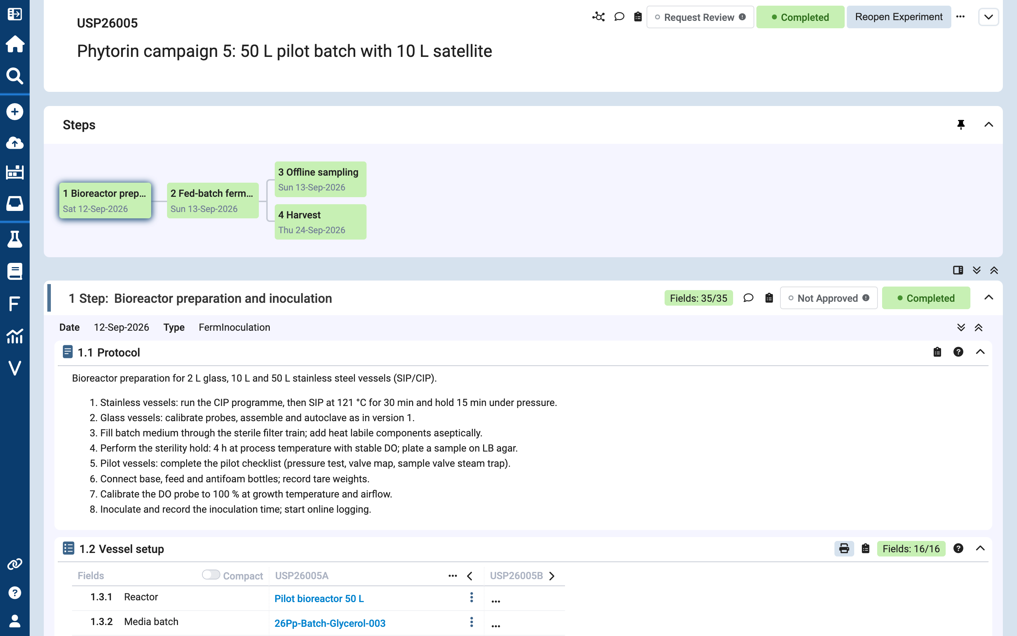Screen dimensions: 1017x636
Task: Open the experiment relationship graph icon
Action: 599,17
